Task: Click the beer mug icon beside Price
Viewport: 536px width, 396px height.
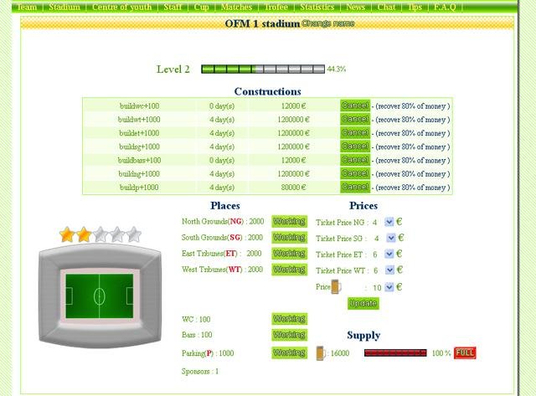Action: pyautogui.click(x=336, y=286)
